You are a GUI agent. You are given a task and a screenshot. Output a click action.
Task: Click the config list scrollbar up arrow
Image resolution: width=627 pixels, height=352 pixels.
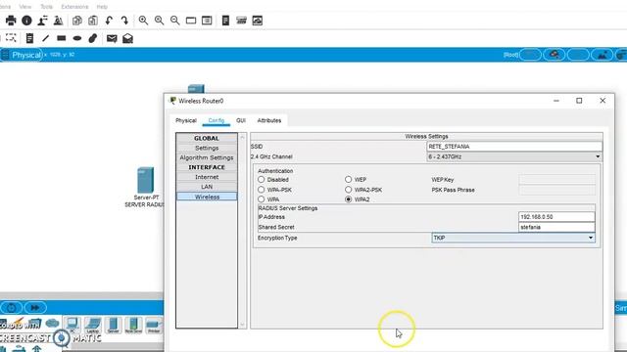point(242,137)
